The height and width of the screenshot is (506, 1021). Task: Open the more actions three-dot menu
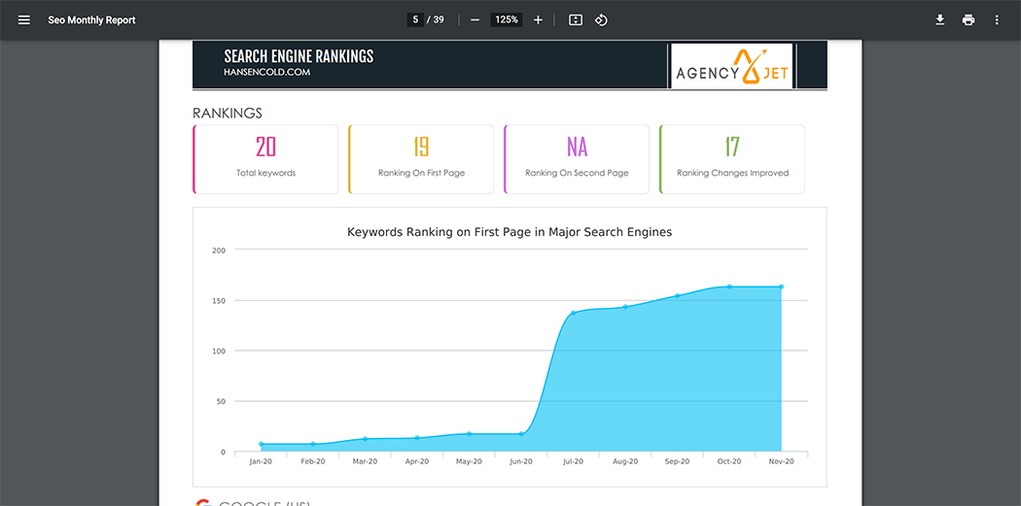(997, 20)
